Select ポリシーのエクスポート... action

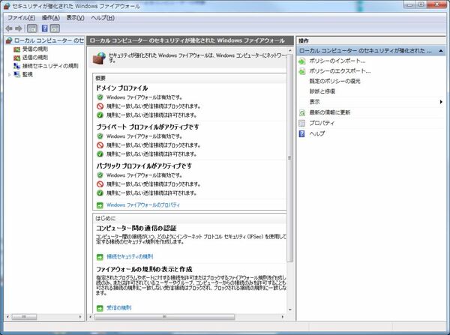coord(340,71)
